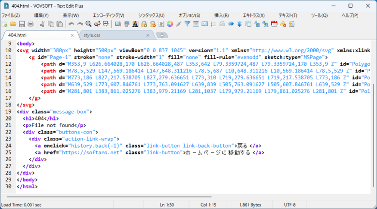Click the vertical scrollbar of the editor
The width and height of the screenshot is (377, 209).
(374, 135)
